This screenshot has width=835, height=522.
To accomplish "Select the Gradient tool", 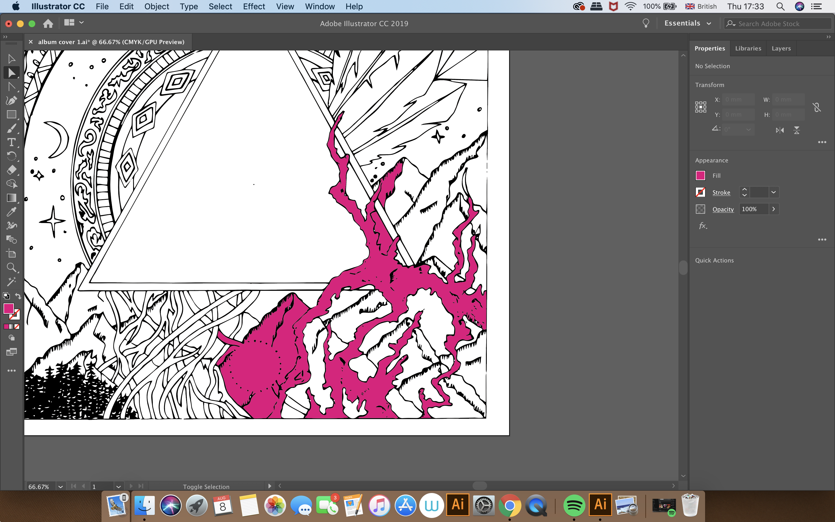I will tap(11, 198).
